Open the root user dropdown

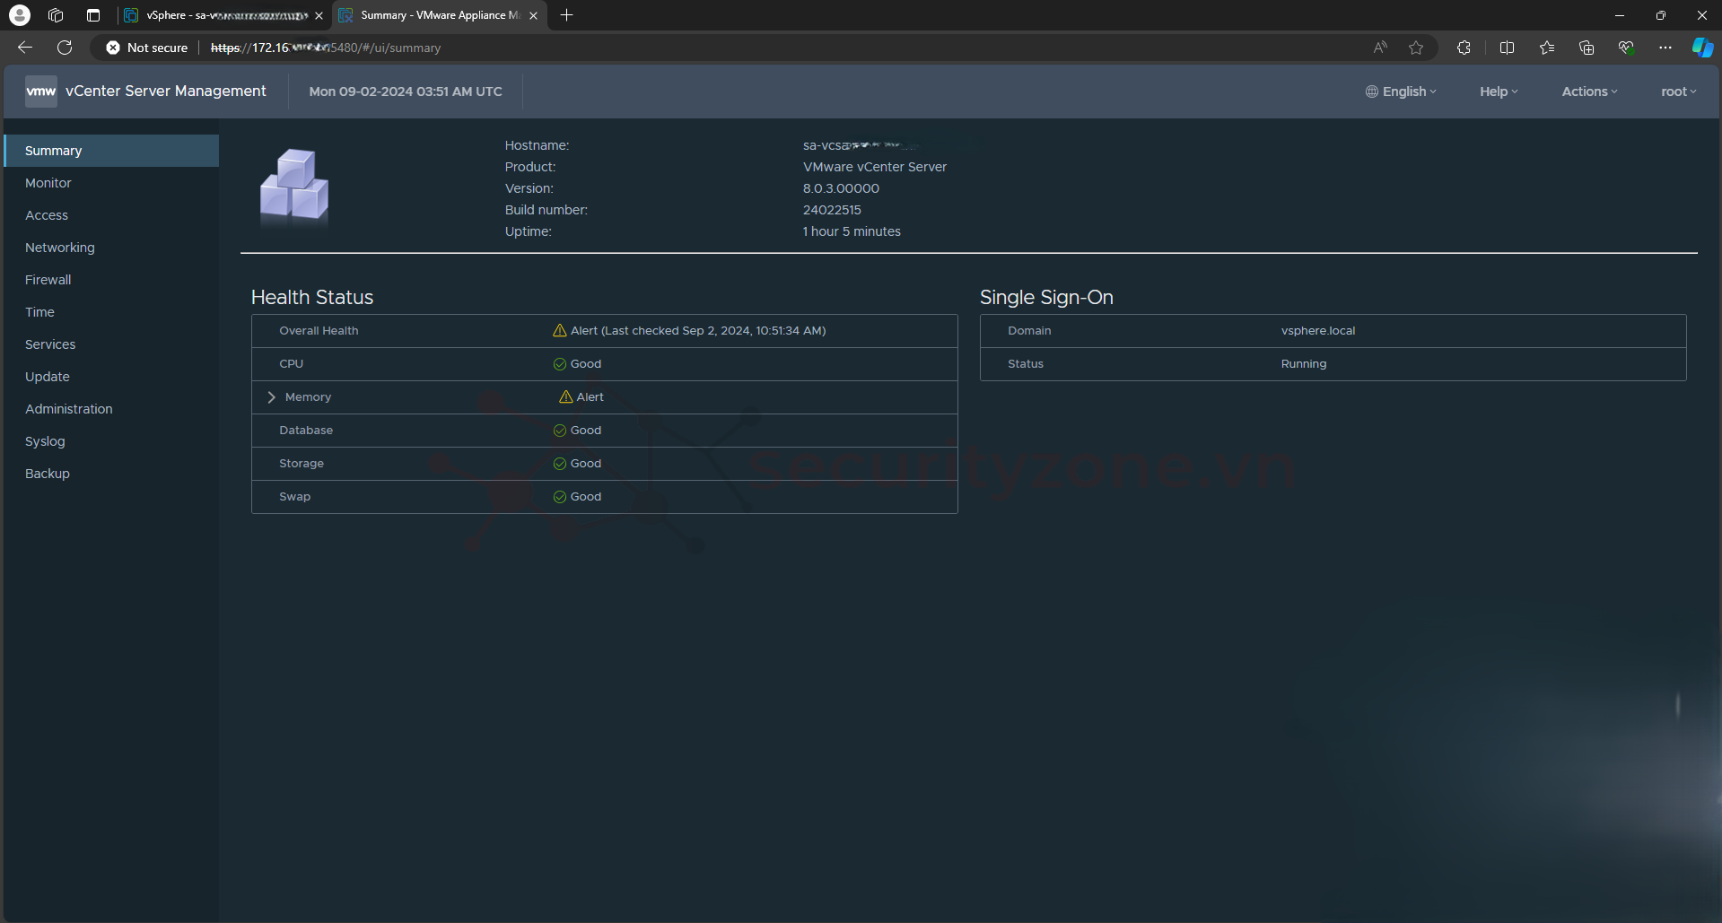coord(1678,91)
